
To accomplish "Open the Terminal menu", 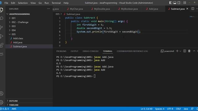I will 56,3.
